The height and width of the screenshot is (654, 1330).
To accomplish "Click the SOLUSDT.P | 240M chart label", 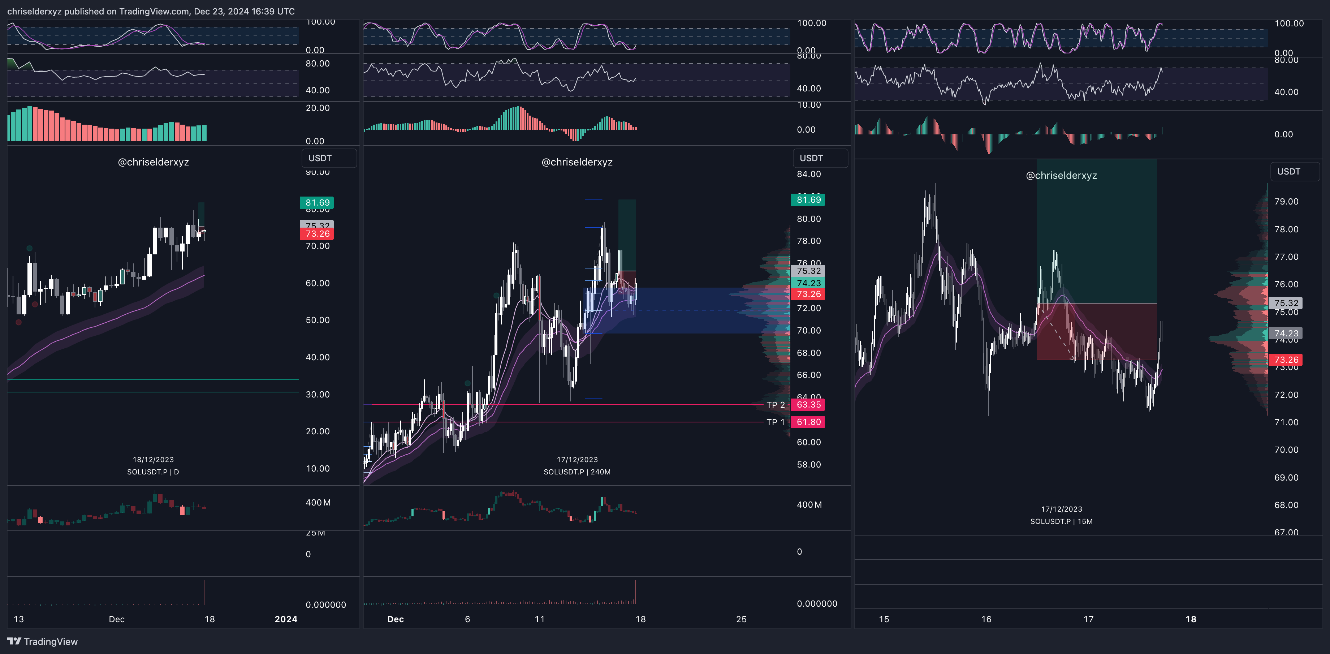I will [577, 472].
